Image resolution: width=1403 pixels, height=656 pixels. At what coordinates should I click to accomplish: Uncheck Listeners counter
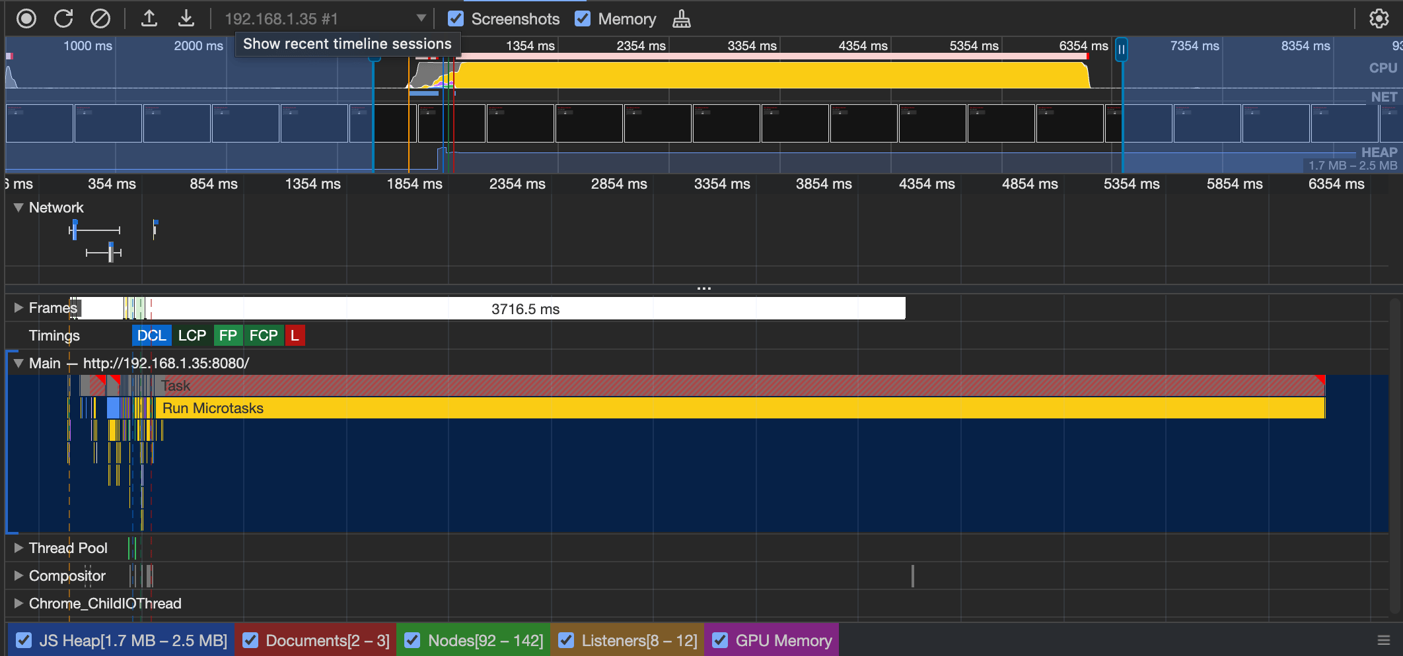tap(566, 640)
